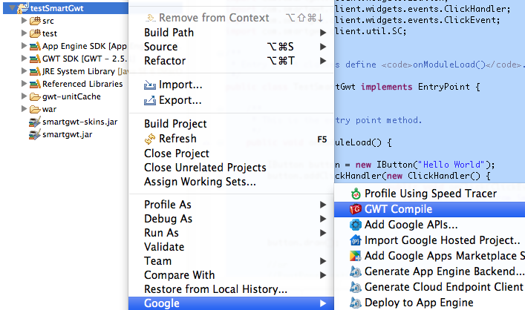
Task: Select the smartgwt.jar file name
Action: 68,134
